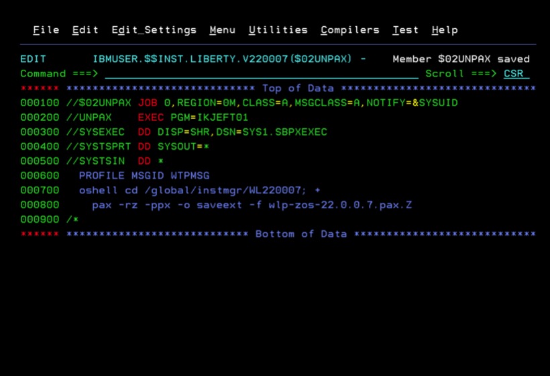Click SYSOUT=* parameter
The height and width of the screenshot is (376, 550).
pos(184,146)
